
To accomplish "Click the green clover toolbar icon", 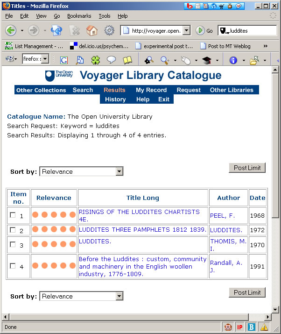I will tap(96, 60).
